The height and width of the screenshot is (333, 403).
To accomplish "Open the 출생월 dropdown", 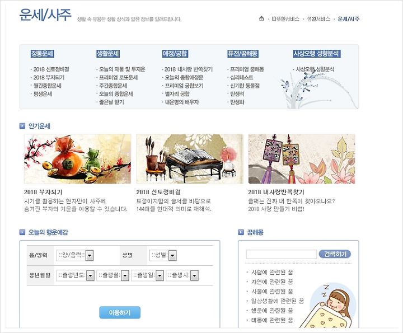I will coord(113,275).
